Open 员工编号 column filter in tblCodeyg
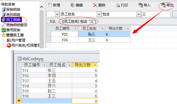This screenshot has width=177, height=104. (44, 65)
